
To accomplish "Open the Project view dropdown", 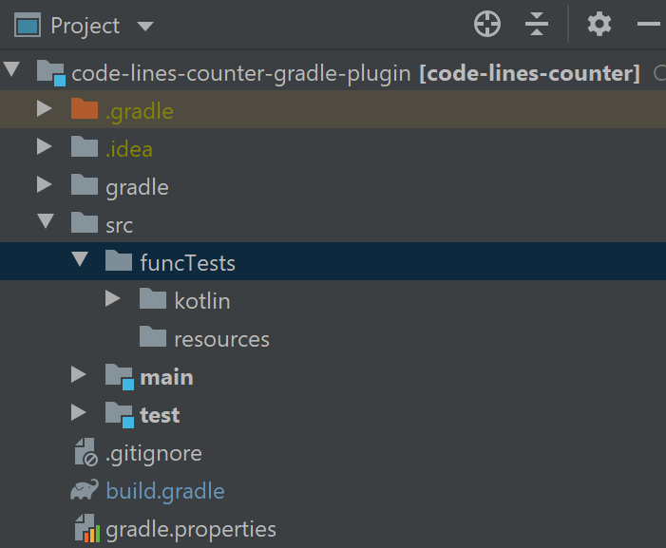I will pos(145,26).
